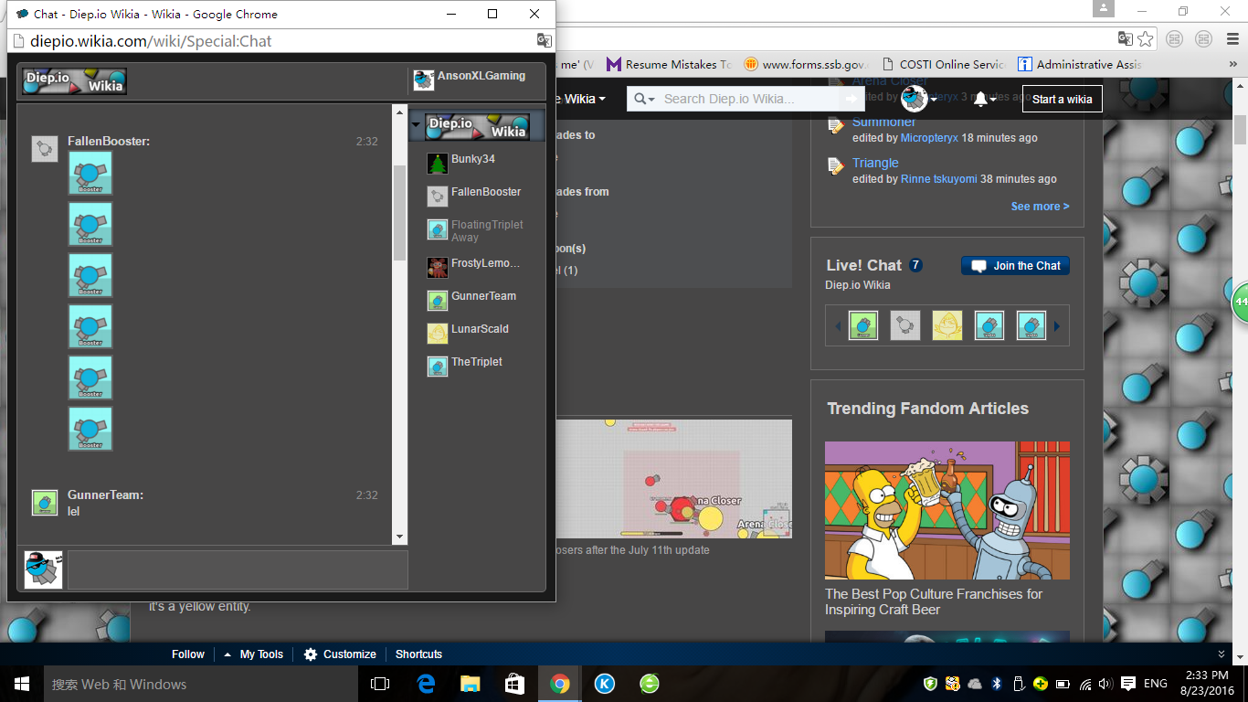Image resolution: width=1248 pixels, height=702 pixels.
Task: Click AnsonXLGaming avatar in chat header
Action: coord(423,80)
